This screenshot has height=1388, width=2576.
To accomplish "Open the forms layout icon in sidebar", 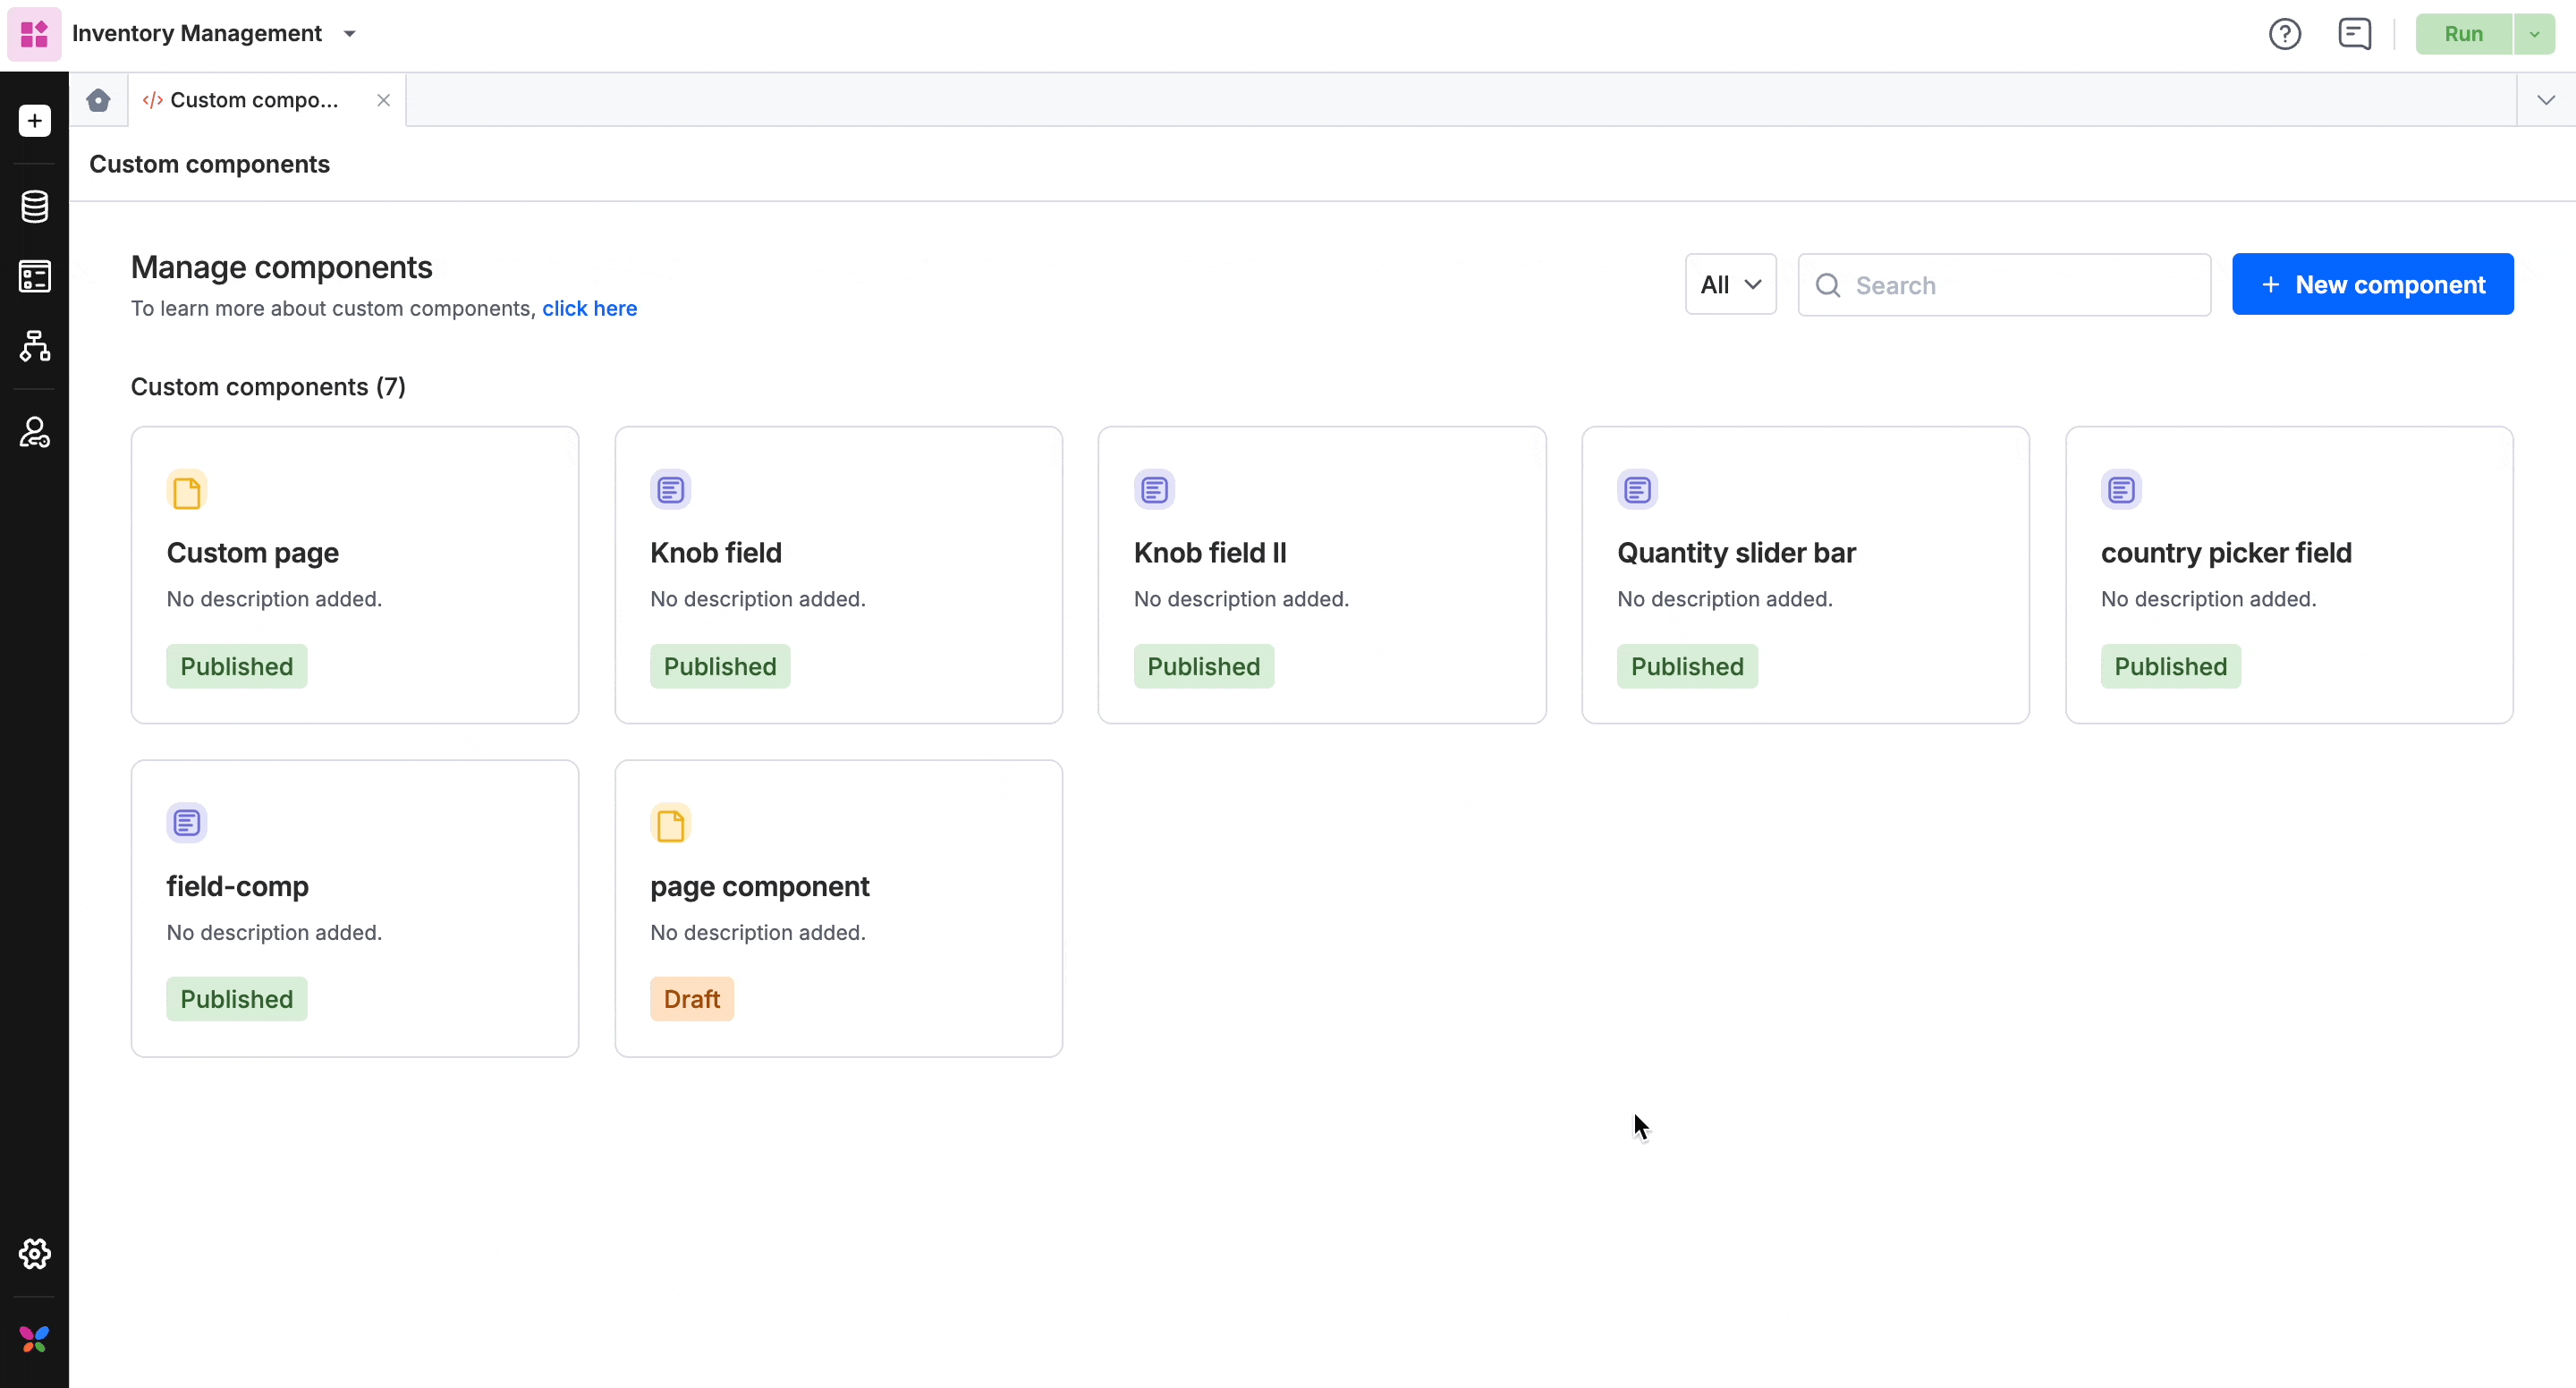I will click(34, 277).
